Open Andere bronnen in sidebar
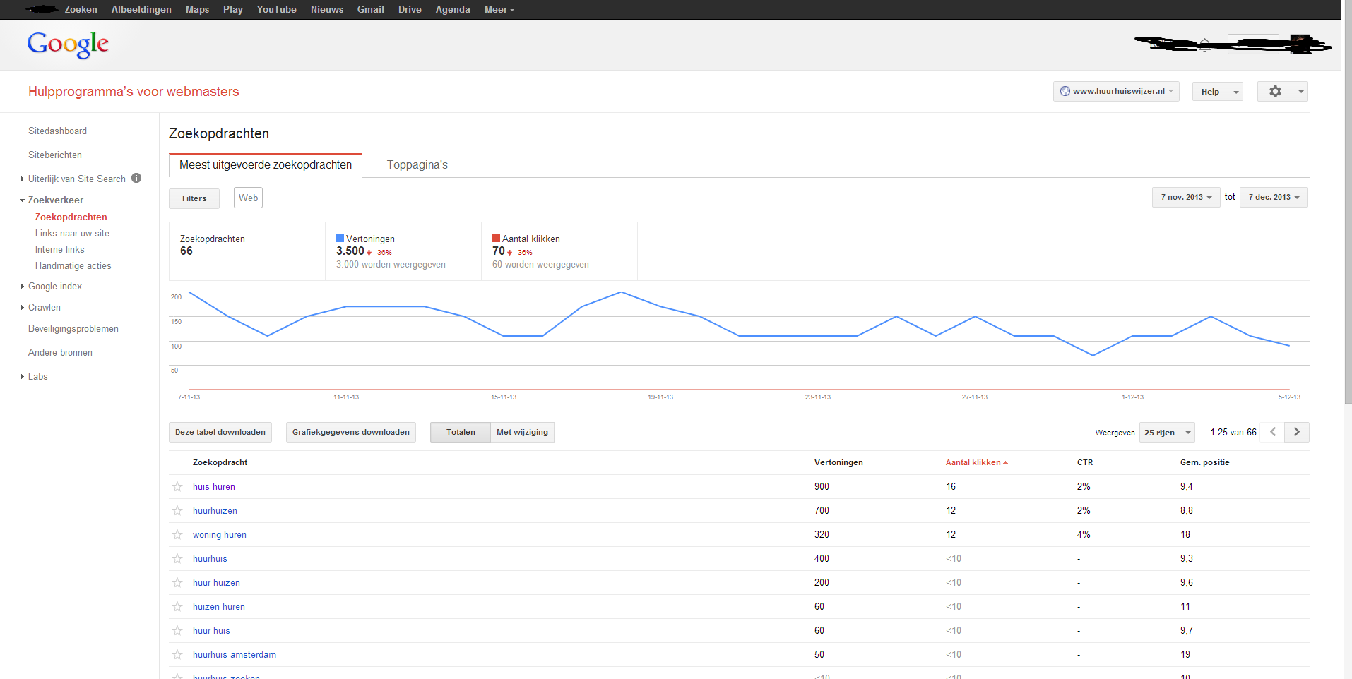 pyautogui.click(x=60, y=353)
